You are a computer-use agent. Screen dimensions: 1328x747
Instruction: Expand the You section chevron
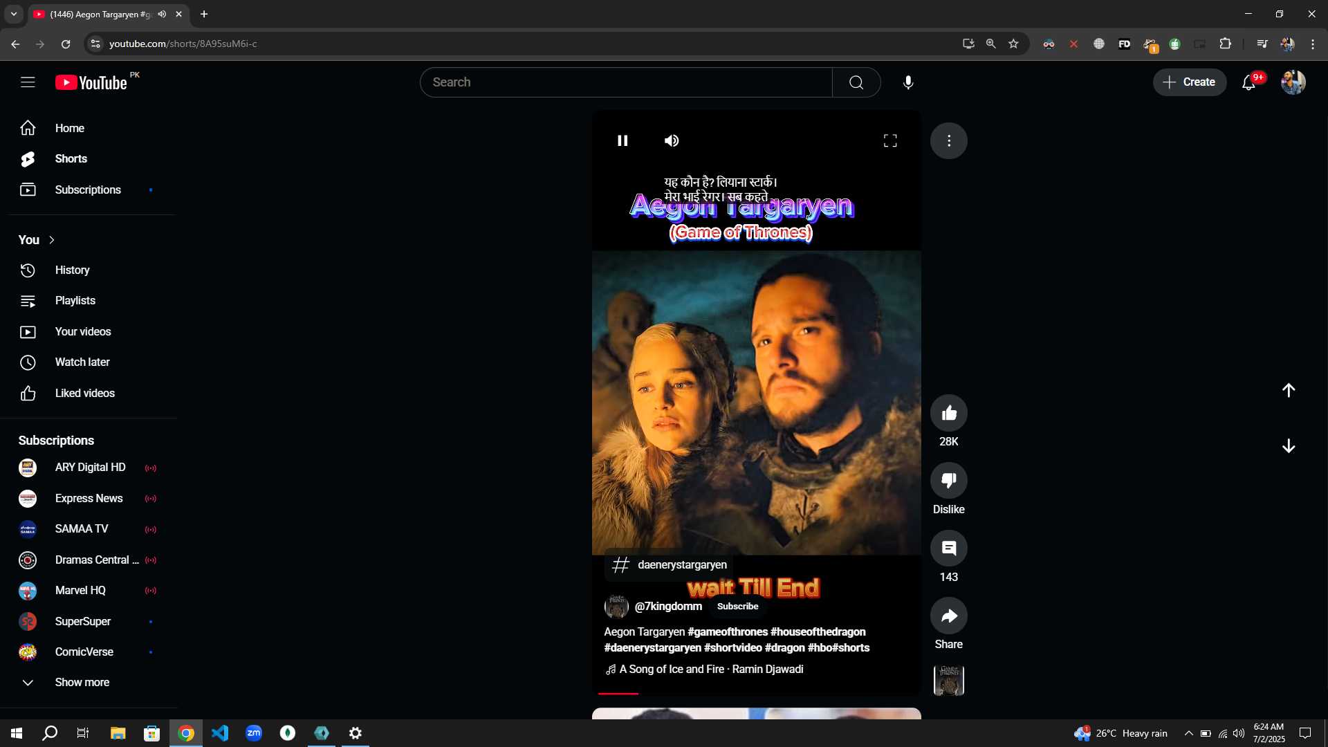(52, 240)
